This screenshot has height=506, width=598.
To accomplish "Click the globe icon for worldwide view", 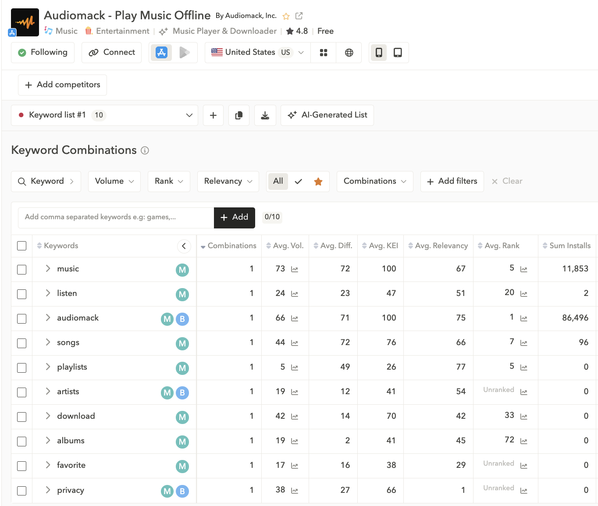I will coord(349,53).
